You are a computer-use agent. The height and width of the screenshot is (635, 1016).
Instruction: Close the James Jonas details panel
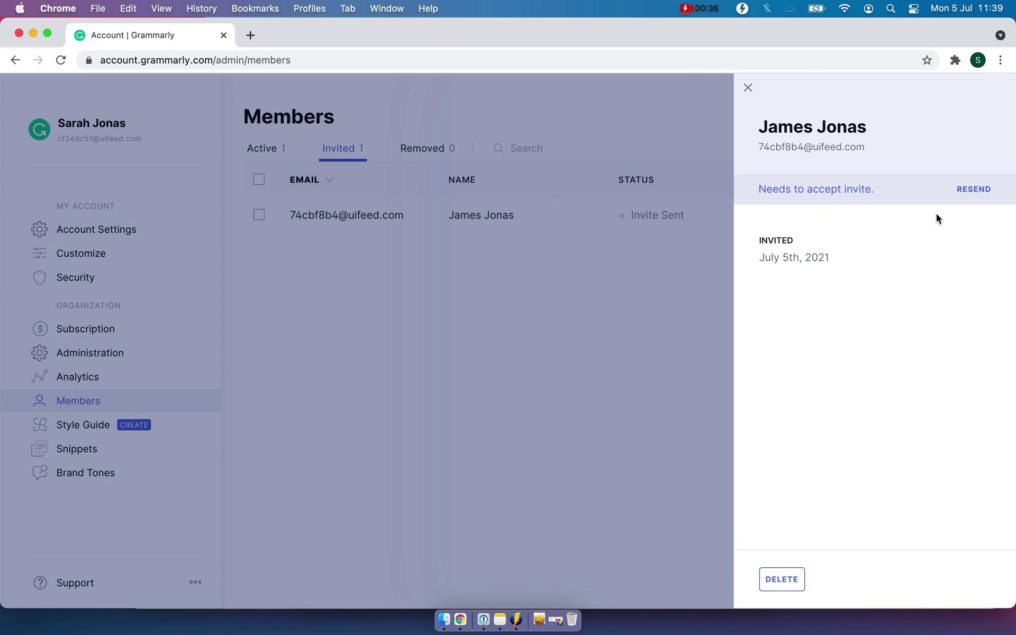[x=748, y=88]
